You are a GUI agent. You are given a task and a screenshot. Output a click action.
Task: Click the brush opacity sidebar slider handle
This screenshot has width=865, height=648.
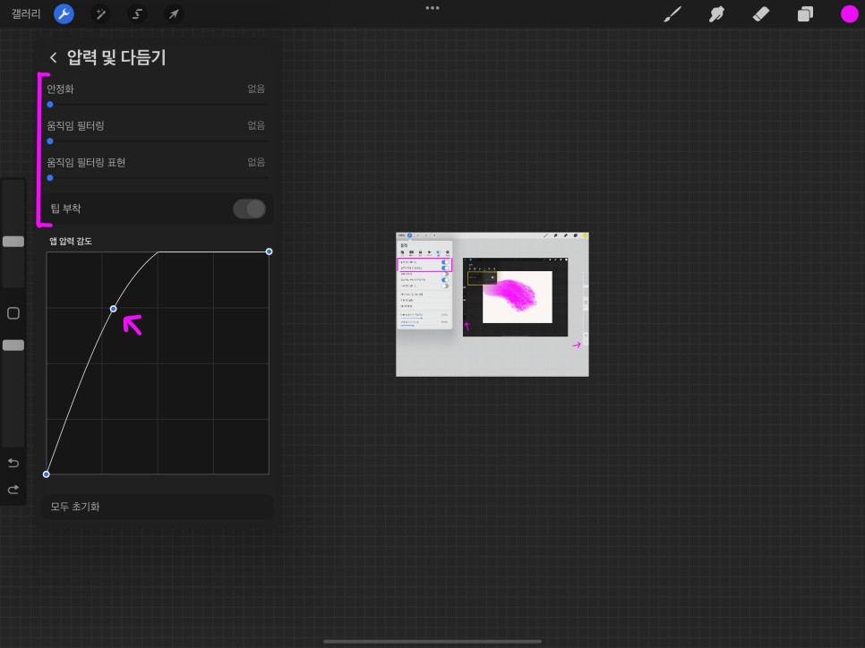coord(13,345)
